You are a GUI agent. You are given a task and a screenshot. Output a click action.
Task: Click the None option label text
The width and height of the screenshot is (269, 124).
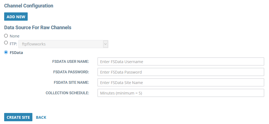[15, 36]
